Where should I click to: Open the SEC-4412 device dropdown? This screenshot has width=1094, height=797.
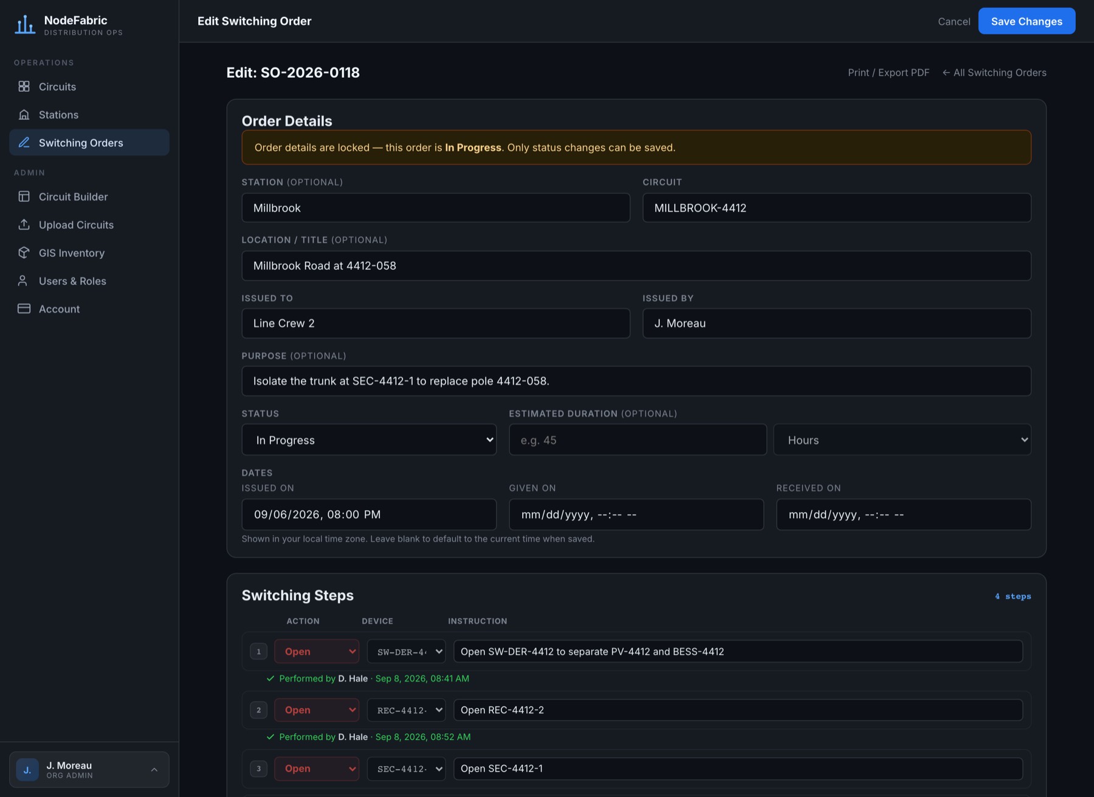[x=406, y=768]
